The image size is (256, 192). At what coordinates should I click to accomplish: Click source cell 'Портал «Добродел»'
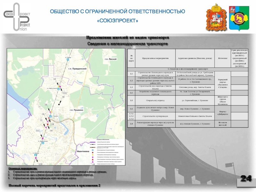point(223,113)
